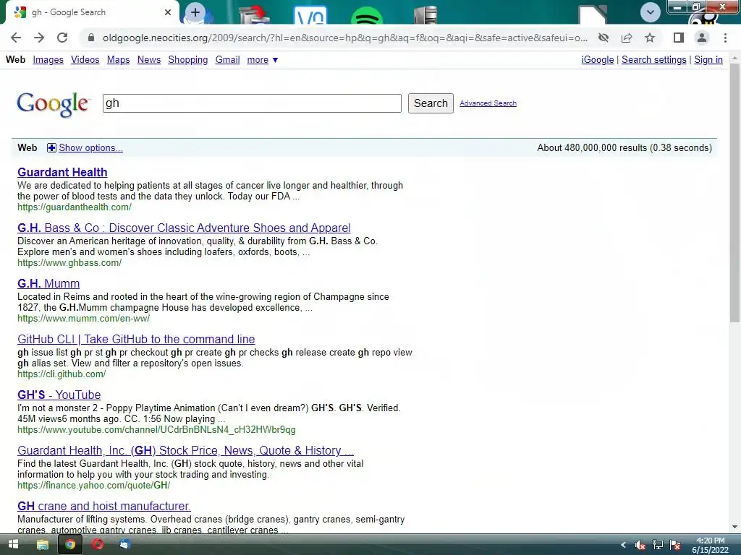741x555 pixels.
Task: Click the Search button
Action: click(x=431, y=103)
